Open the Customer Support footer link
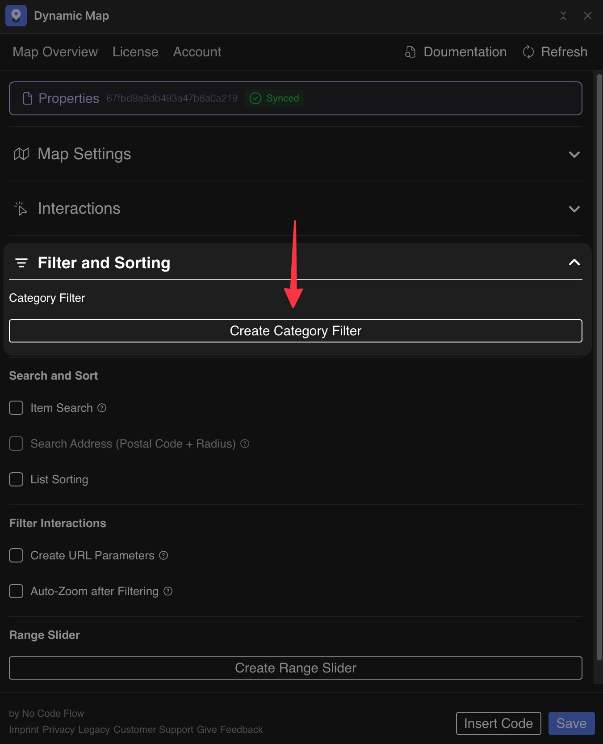 153,730
